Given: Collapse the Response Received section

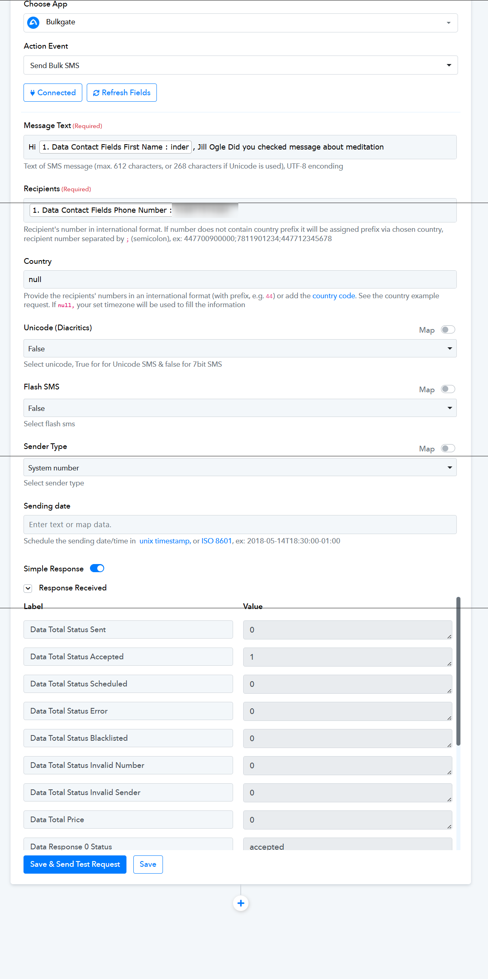Looking at the screenshot, I should pyautogui.click(x=28, y=588).
